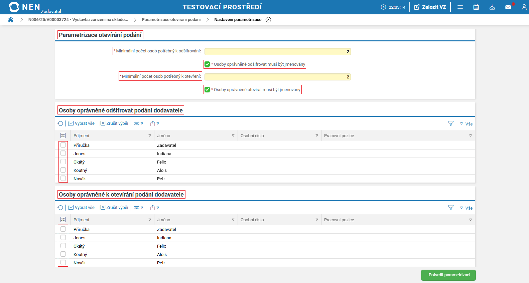Open column settings icon in decryption table
The width and height of the screenshot is (529, 283).
(x=63, y=135)
